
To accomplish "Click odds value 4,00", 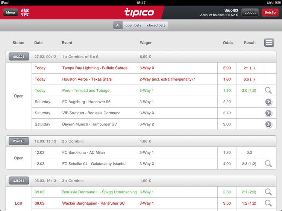I will [x=227, y=164].
